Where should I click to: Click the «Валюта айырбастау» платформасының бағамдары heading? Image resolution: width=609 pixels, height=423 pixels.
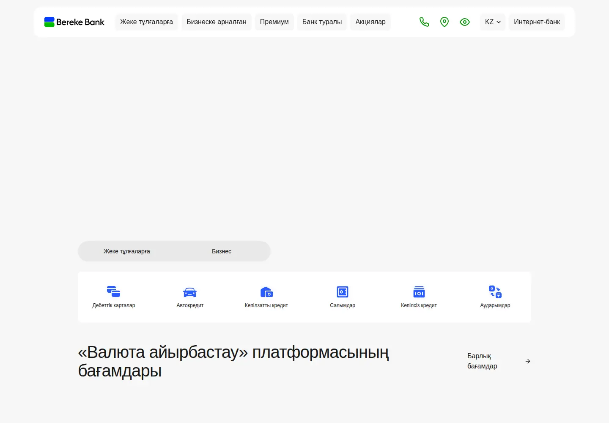[x=233, y=361]
